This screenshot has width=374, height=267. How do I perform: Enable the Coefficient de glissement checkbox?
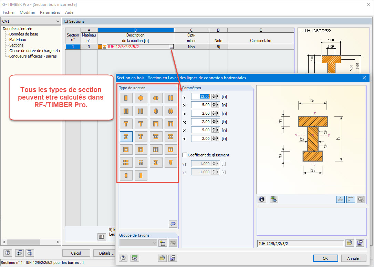tap(185, 154)
